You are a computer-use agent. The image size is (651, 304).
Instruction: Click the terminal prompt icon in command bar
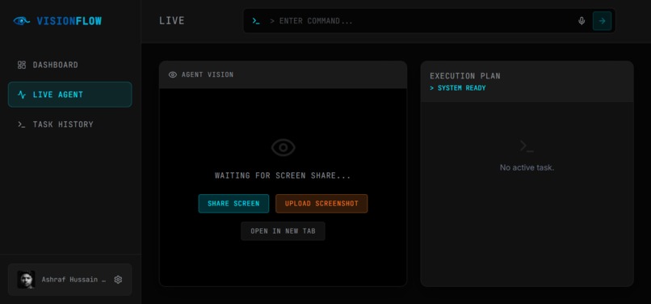(x=256, y=21)
